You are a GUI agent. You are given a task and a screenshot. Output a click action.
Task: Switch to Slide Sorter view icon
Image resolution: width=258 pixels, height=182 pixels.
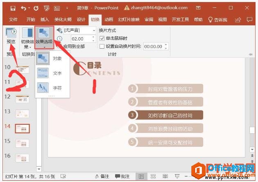point(153,176)
